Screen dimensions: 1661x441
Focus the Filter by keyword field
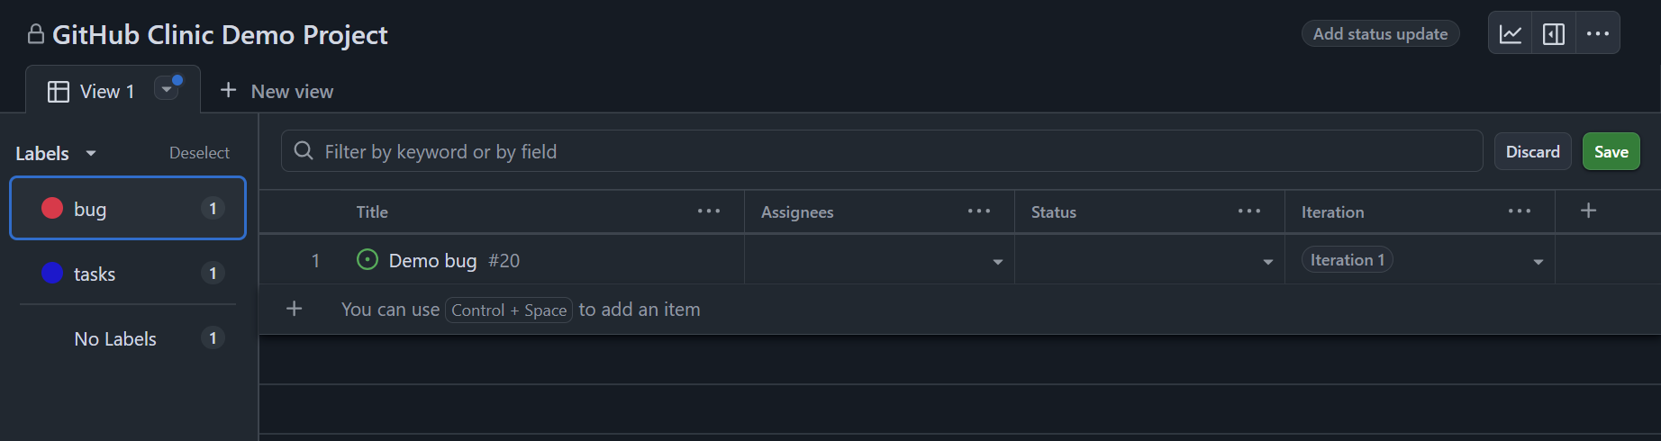coord(892,152)
